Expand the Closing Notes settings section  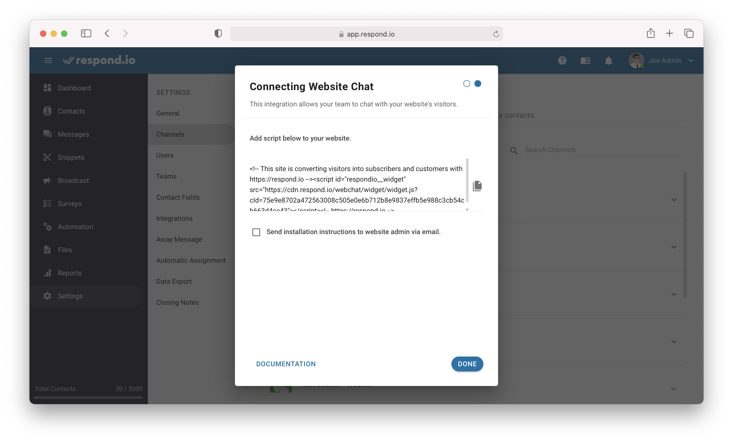click(x=178, y=302)
